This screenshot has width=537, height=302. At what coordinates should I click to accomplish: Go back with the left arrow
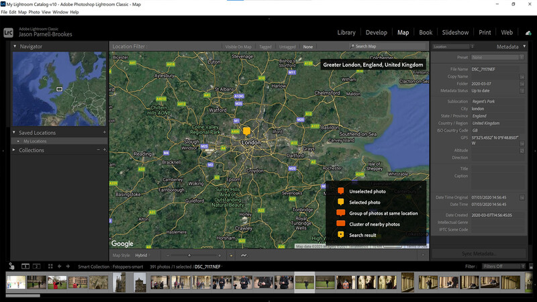(x=59, y=266)
